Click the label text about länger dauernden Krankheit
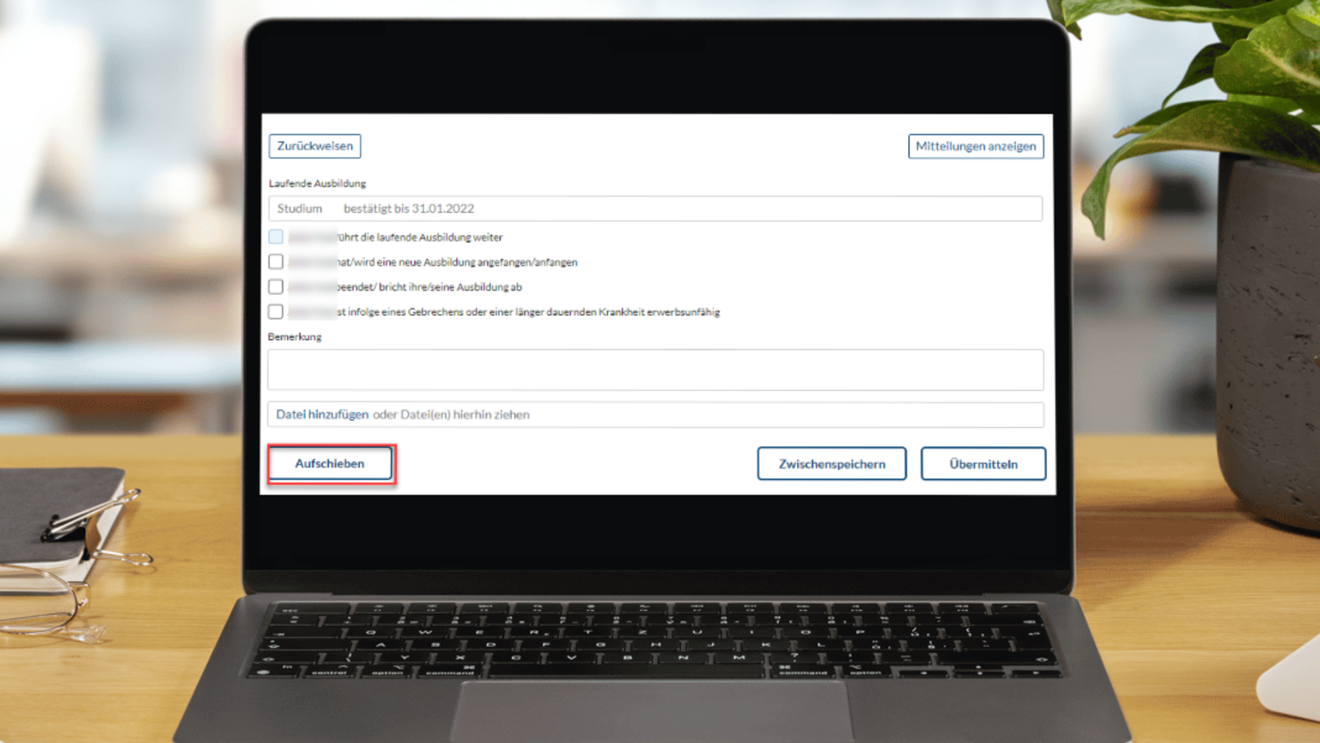Image resolution: width=1320 pixels, height=743 pixels. point(528,313)
